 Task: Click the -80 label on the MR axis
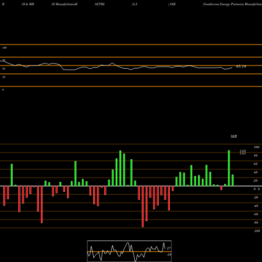(256, 223)
